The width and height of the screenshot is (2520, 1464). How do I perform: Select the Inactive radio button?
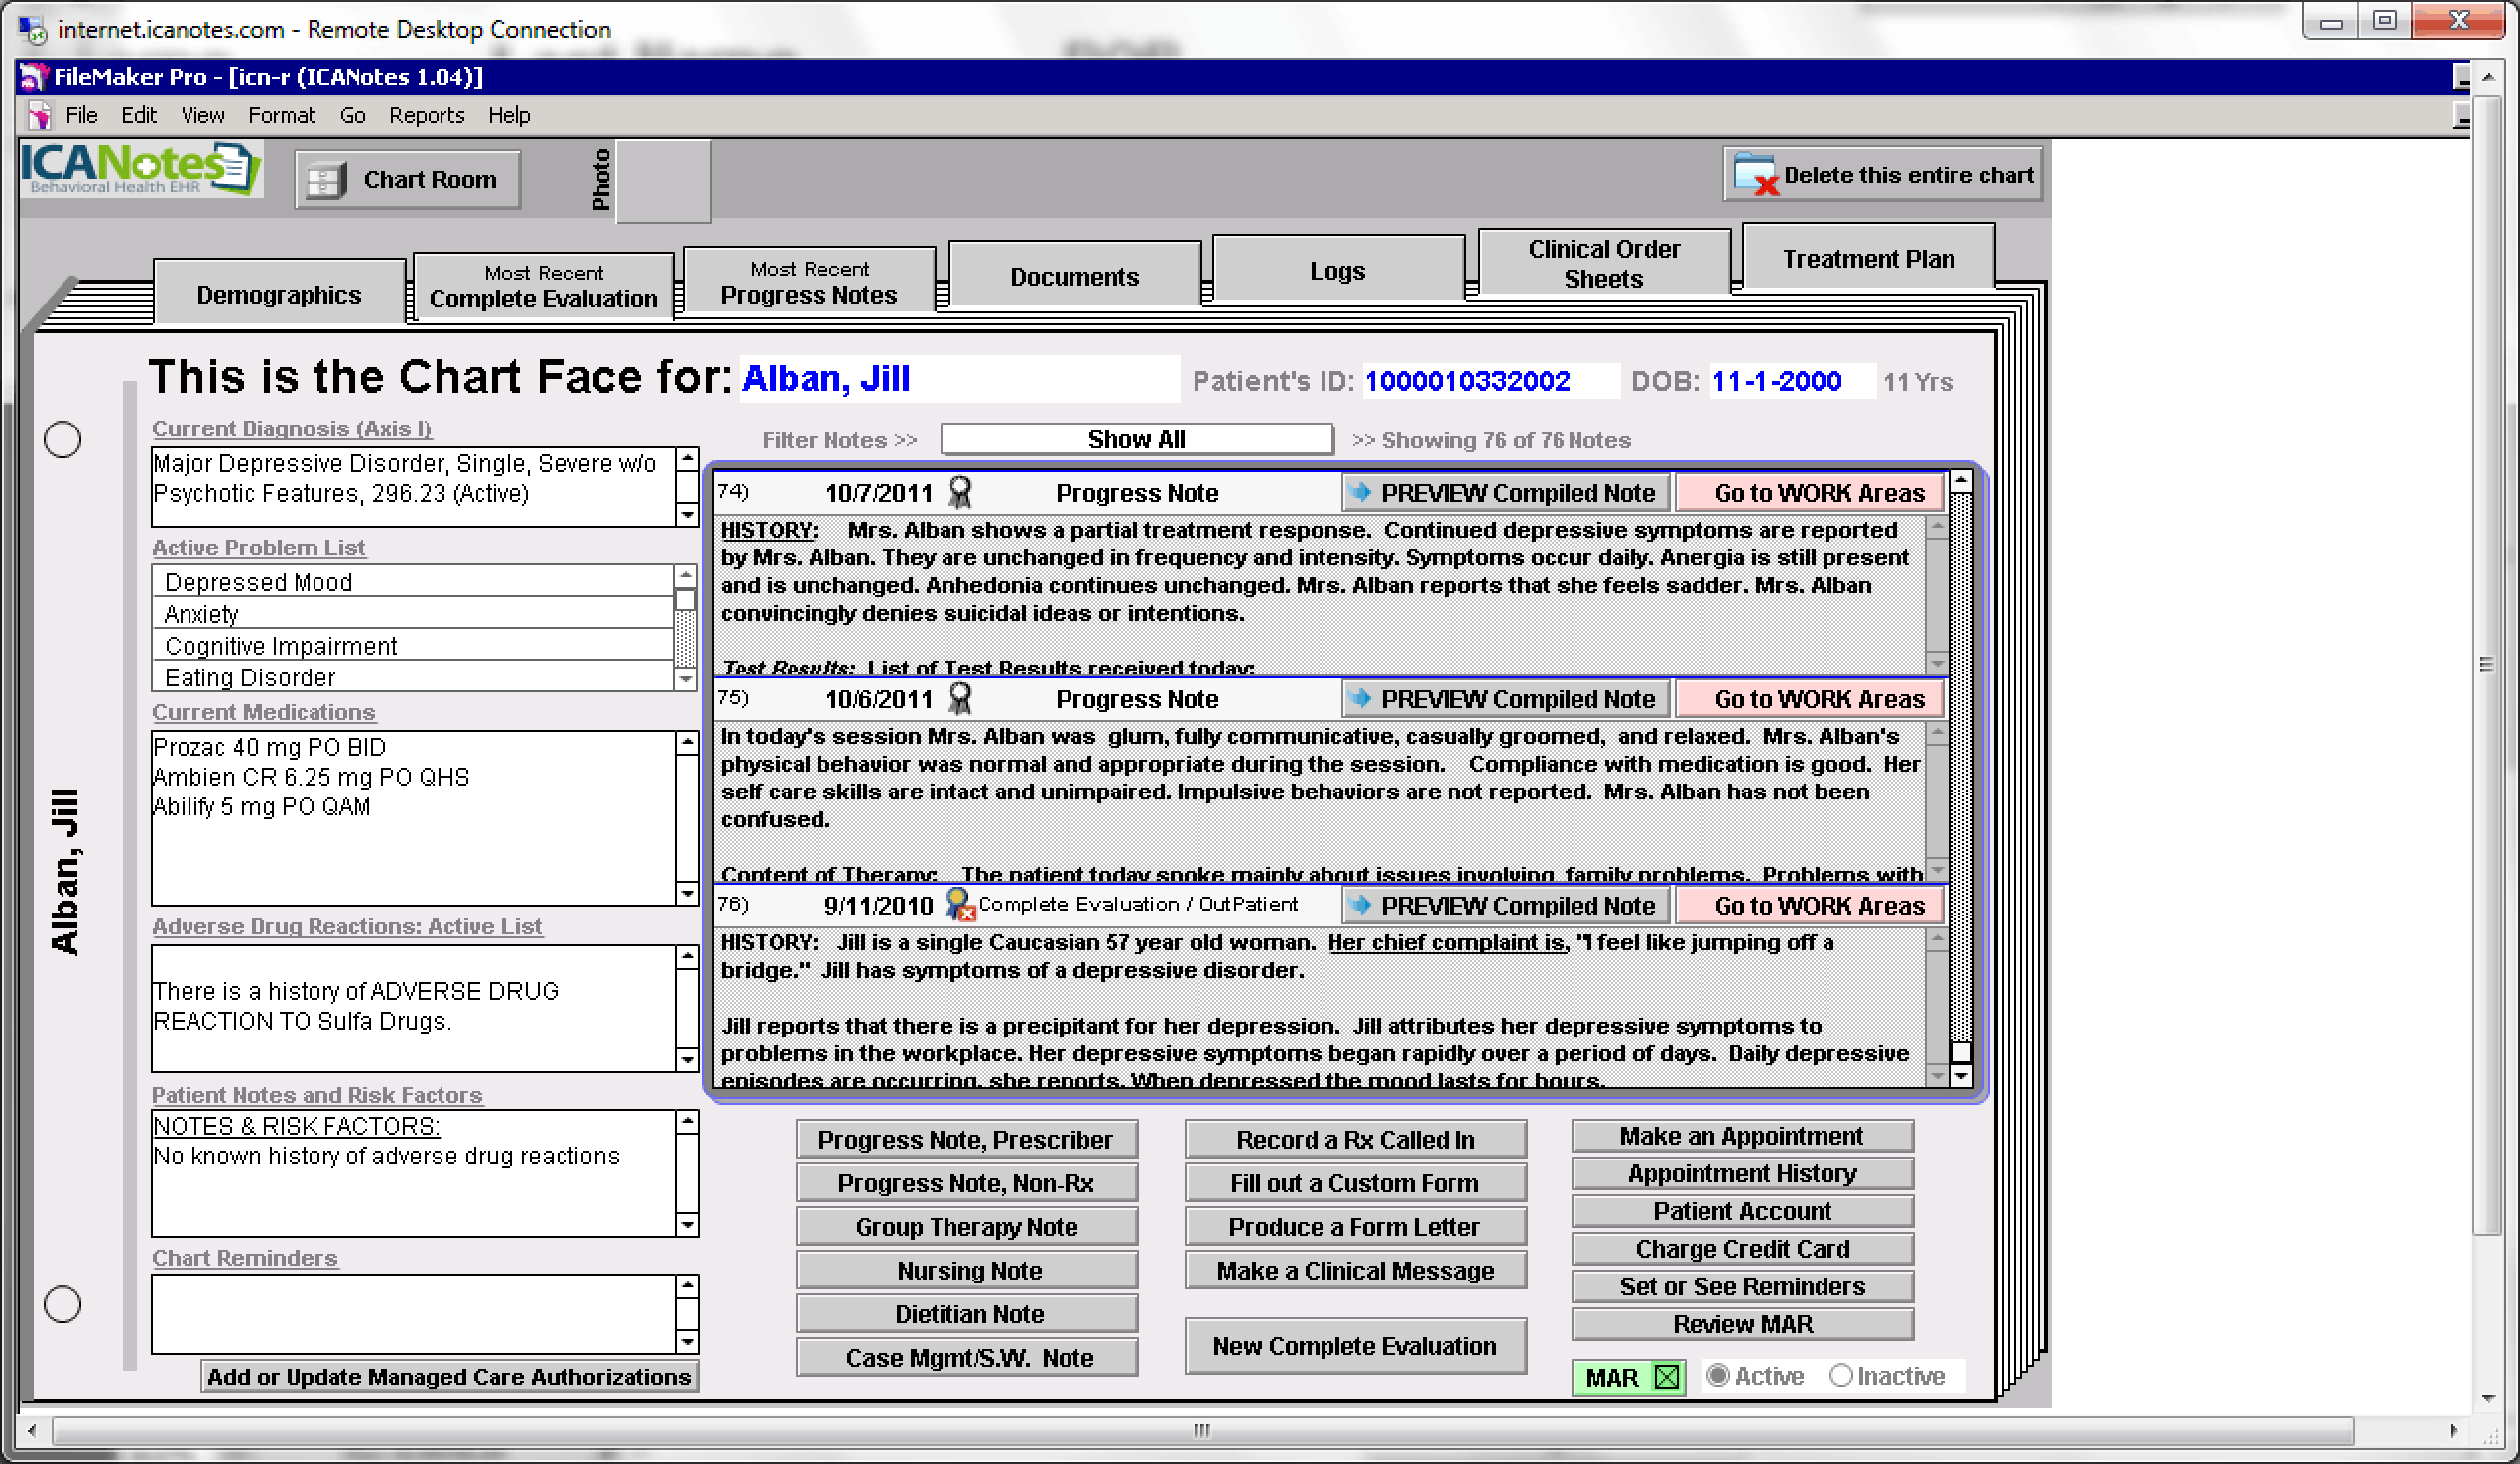coord(1841,1375)
